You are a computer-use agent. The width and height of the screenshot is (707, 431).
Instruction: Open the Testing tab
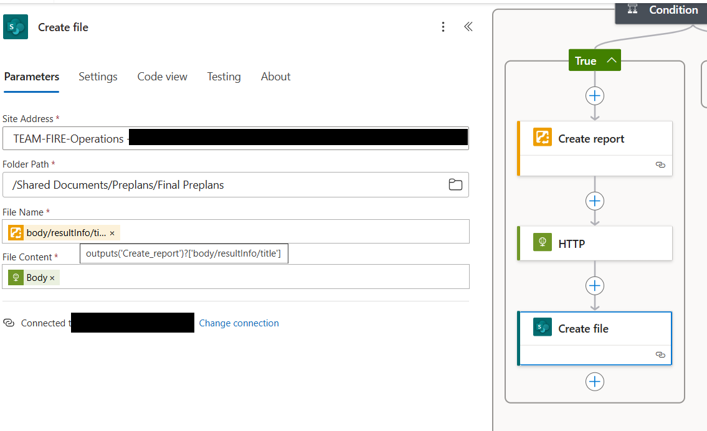224,76
